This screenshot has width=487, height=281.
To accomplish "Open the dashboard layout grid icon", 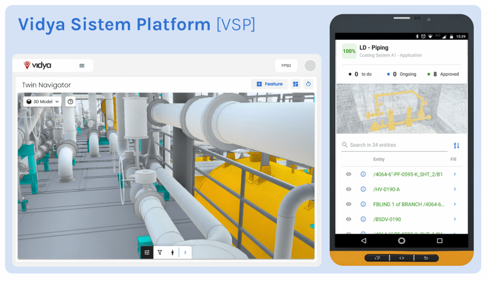I will point(296,84).
